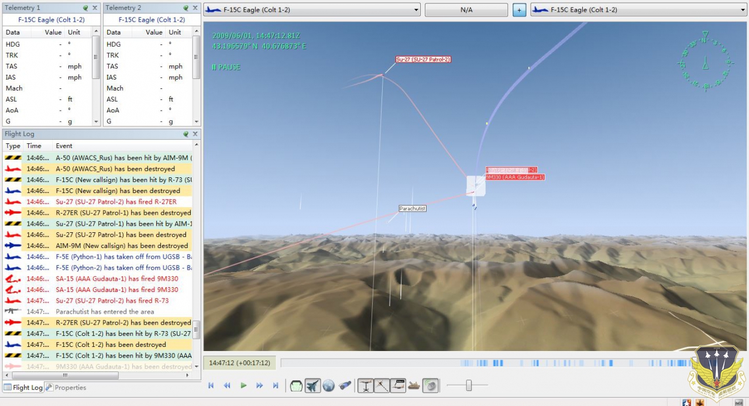Select Telemetry 2 AoA row
The height and width of the screenshot is (406, 749).
(x=148, y=110)
